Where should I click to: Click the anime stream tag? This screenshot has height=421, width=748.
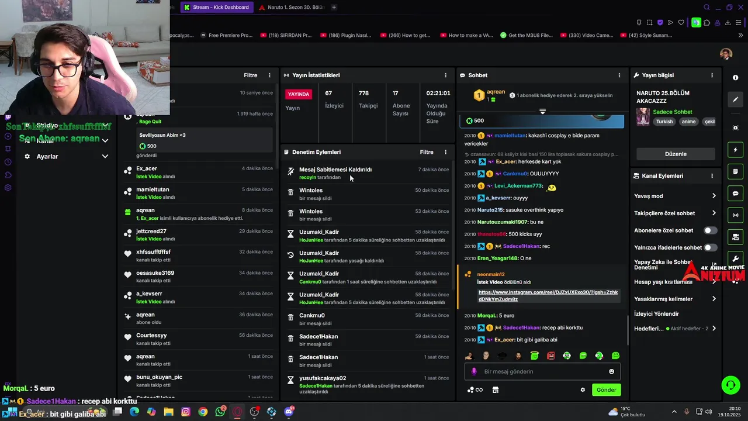click(x=688, y=122)
